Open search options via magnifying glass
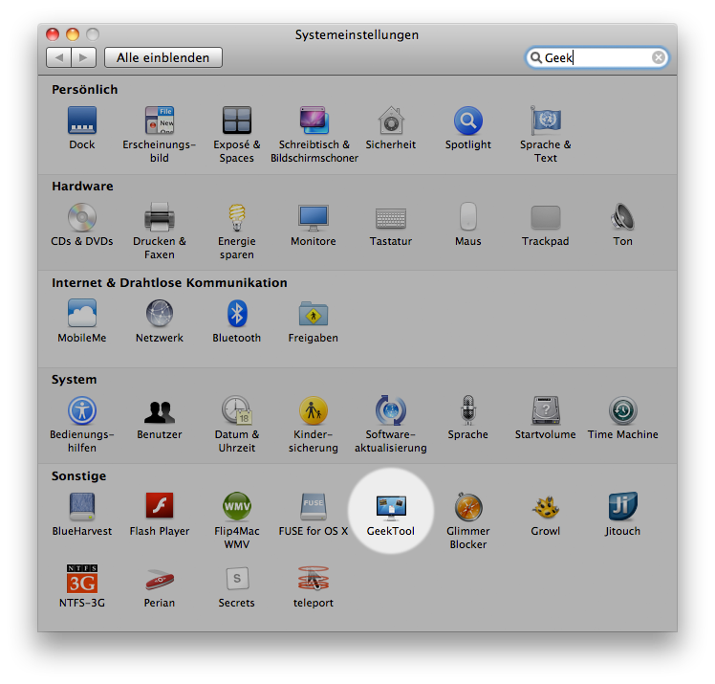Viewport: 715px width, 684px height. pos(536,57)
